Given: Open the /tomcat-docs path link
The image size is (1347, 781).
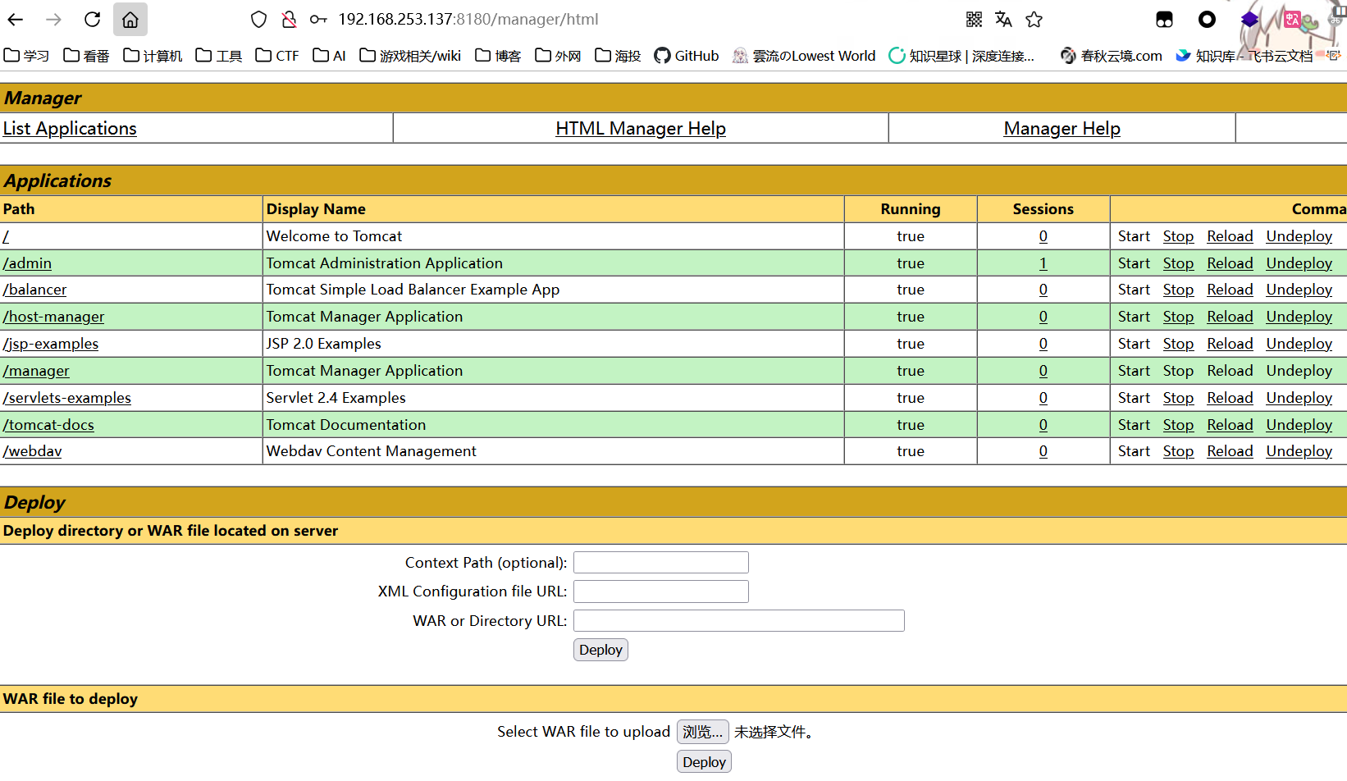Looking at the screenshot, I should pos(48,425).
